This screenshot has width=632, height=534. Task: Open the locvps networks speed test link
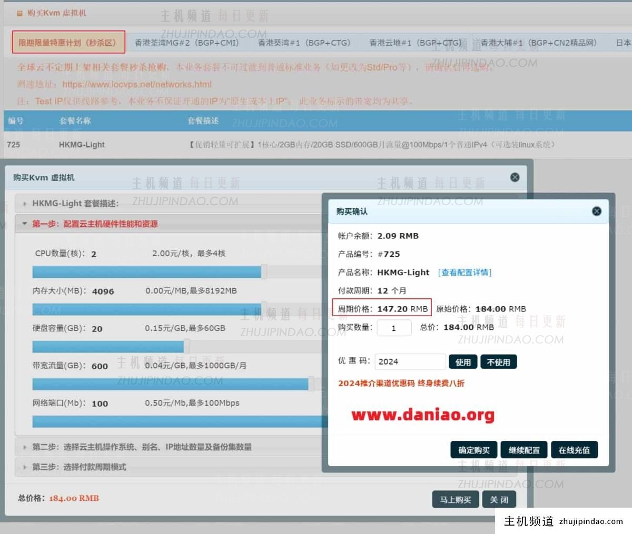tap(136, 84)
